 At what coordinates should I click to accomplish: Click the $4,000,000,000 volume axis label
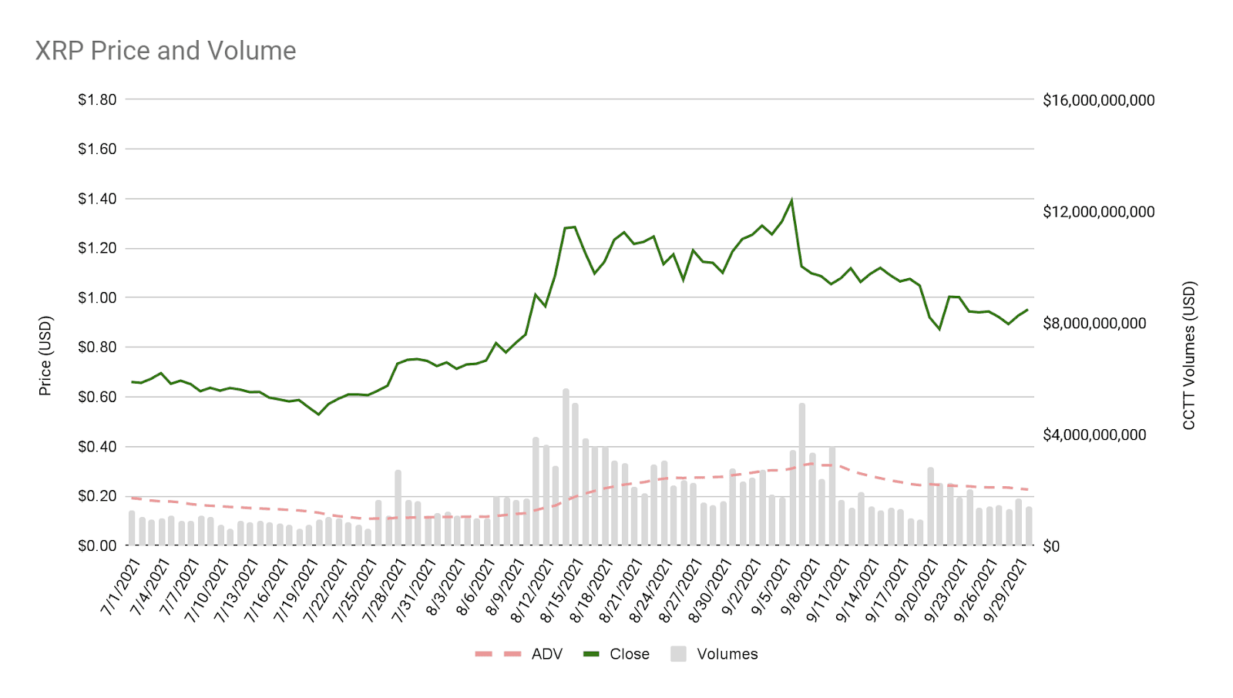1094,435
